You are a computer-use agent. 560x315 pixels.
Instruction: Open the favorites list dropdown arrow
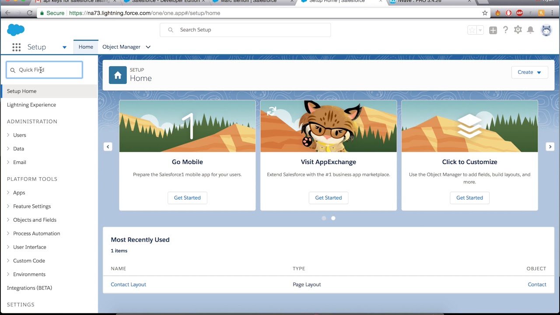(x=480, y=30)
